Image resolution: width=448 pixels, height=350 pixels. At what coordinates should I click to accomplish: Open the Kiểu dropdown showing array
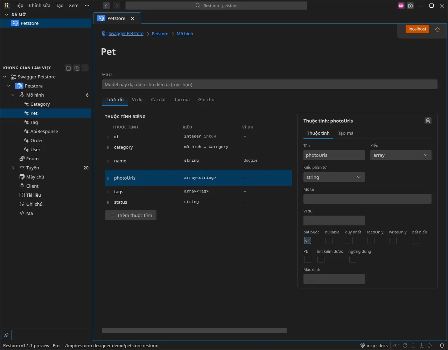coord(401,155)
